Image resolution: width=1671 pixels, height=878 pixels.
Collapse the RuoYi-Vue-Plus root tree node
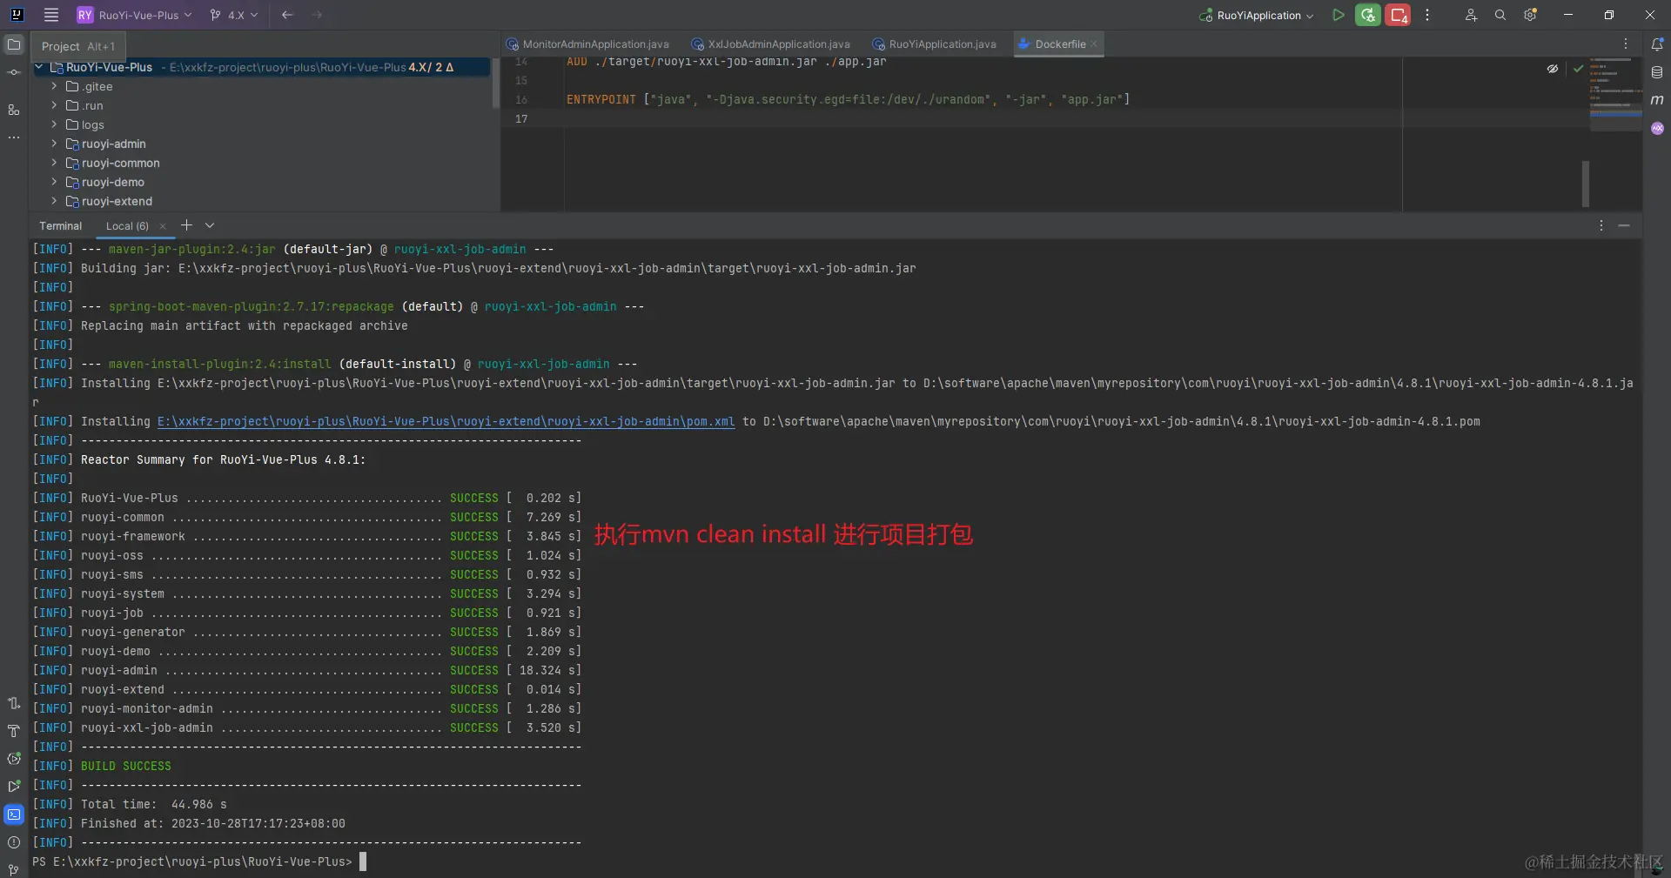click(39, 67)
